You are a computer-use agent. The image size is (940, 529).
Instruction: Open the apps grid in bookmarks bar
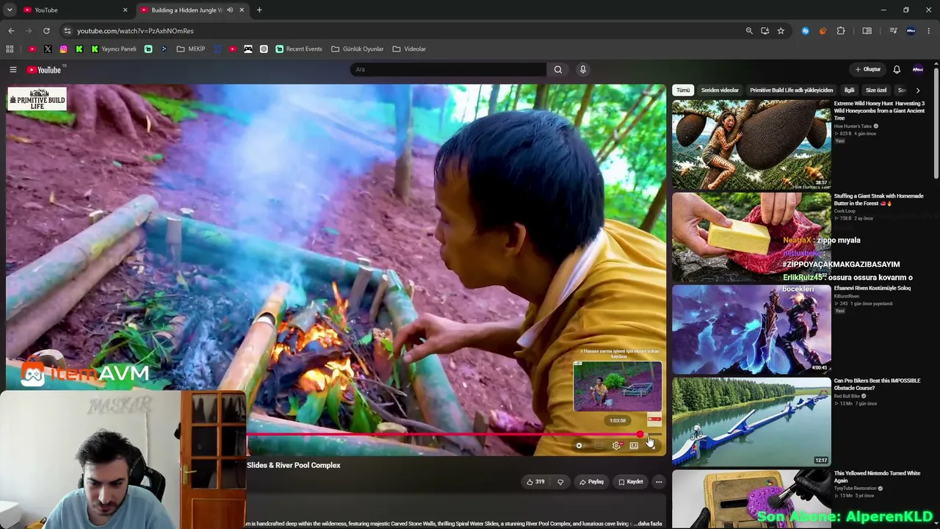point(10,49)
